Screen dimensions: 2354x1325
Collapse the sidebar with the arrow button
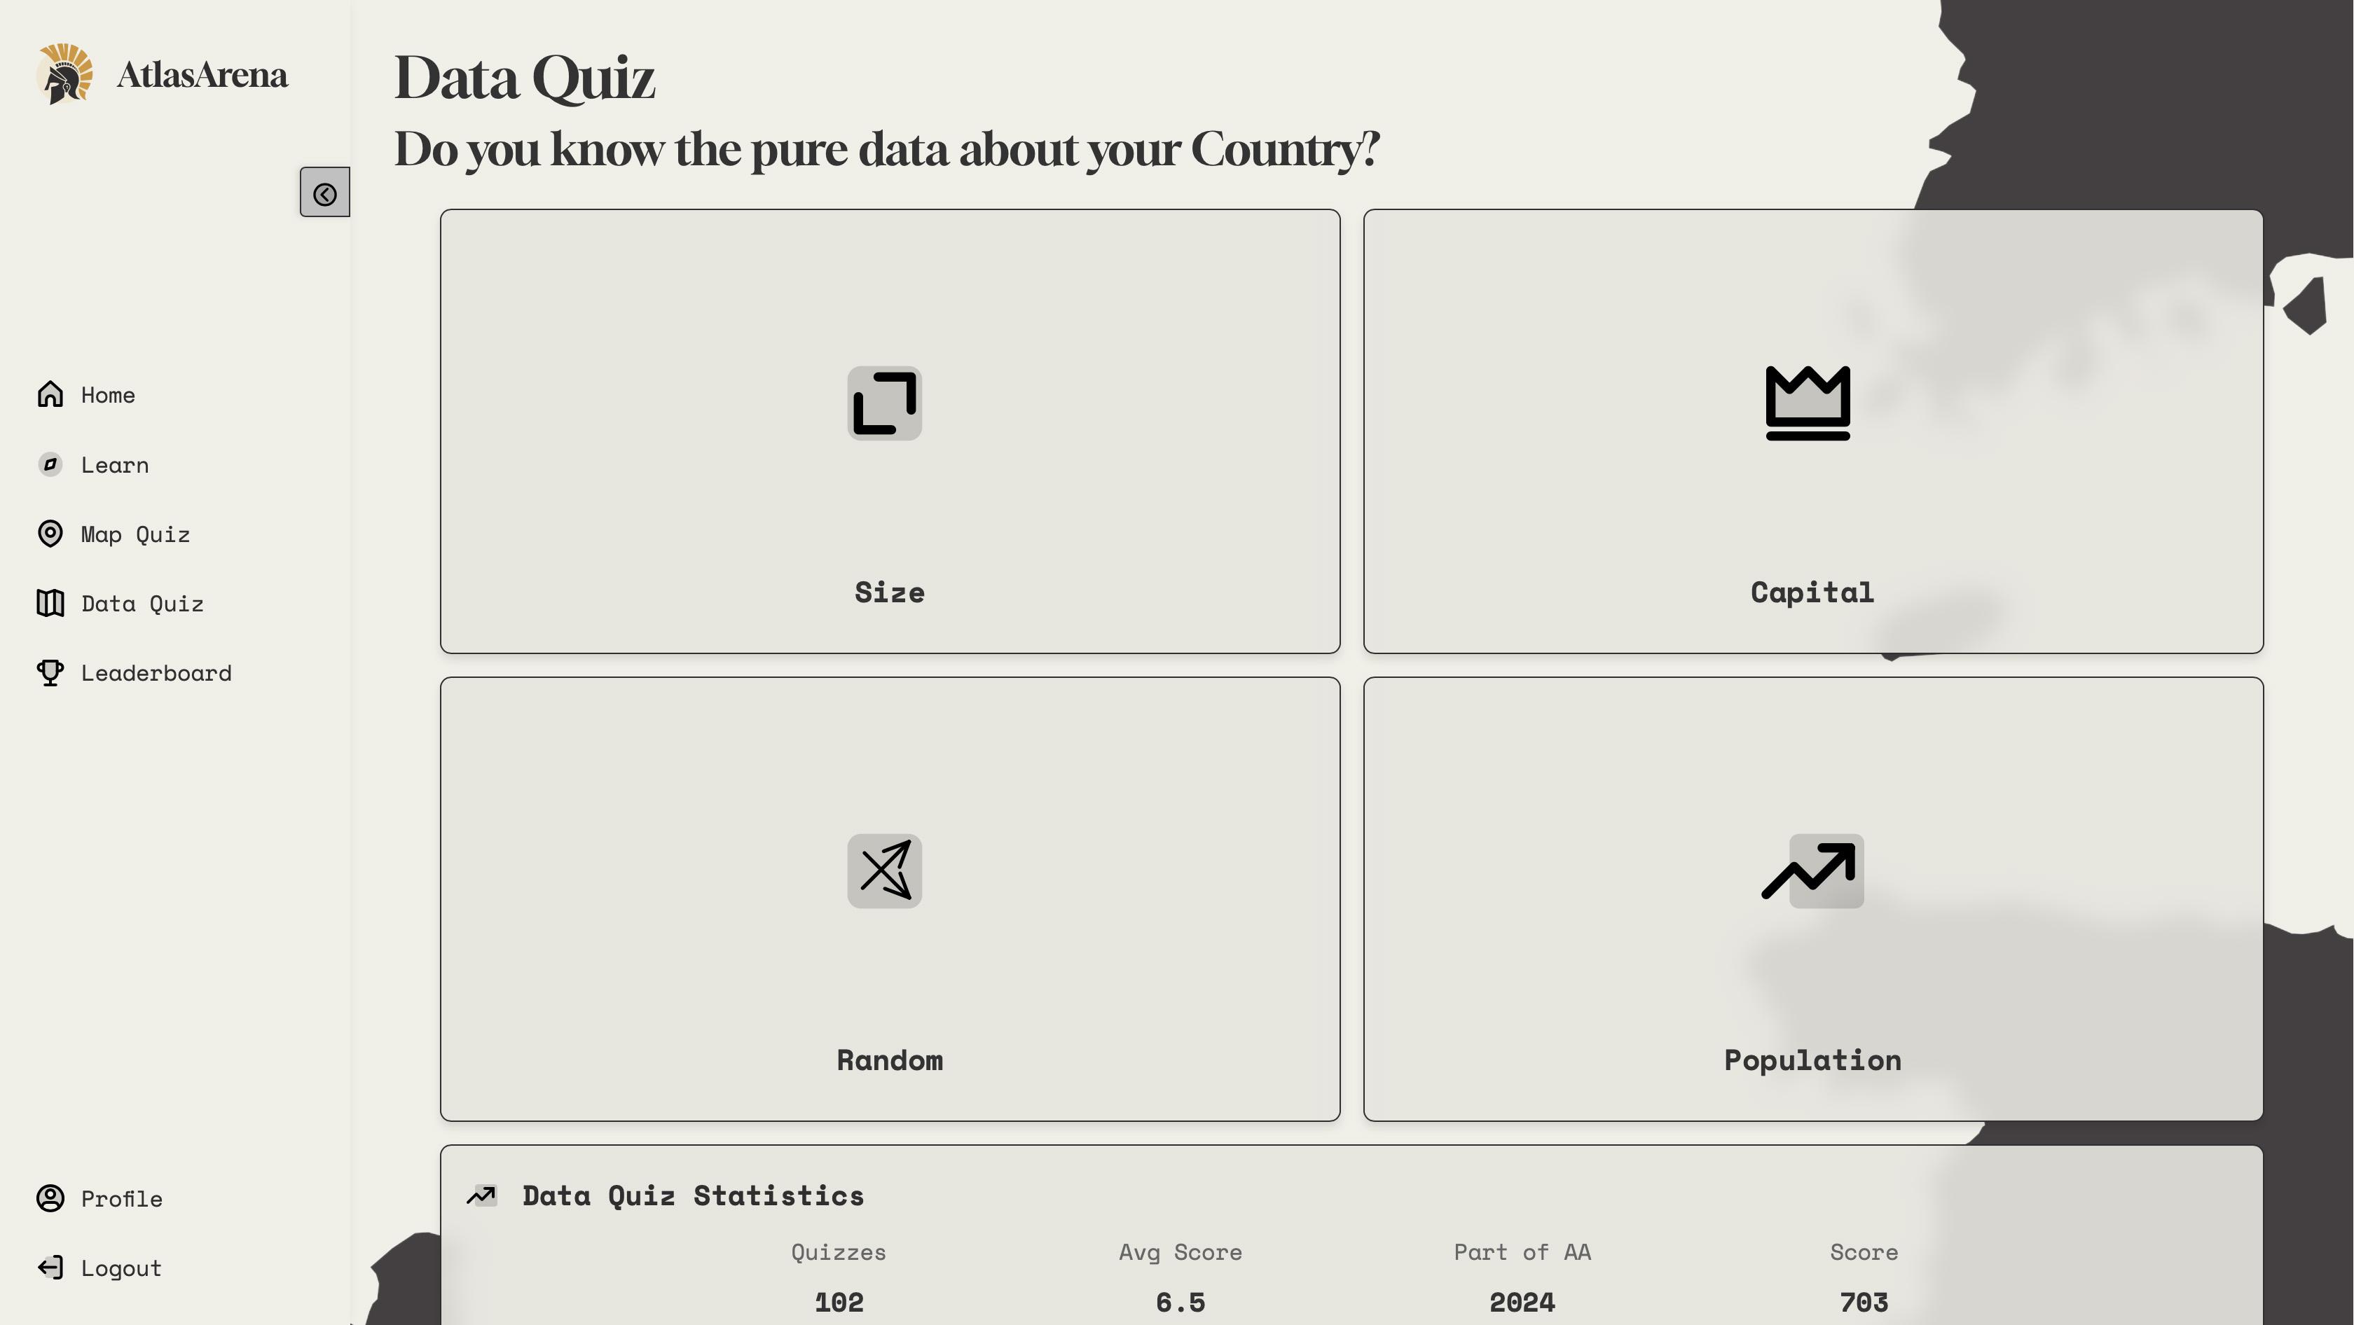324,193
